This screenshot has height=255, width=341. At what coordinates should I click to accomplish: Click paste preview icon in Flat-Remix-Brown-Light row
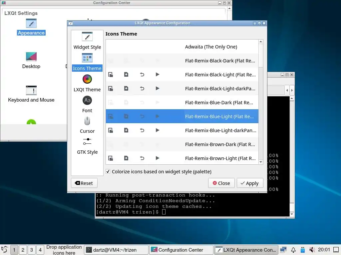click(111, 158)
